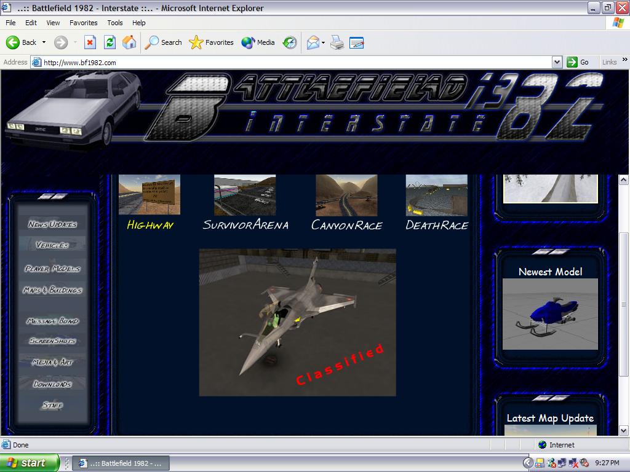Click the 9:27 PM clock
The width and height of the screenshot is (630, 472).
tap(607, 463)
